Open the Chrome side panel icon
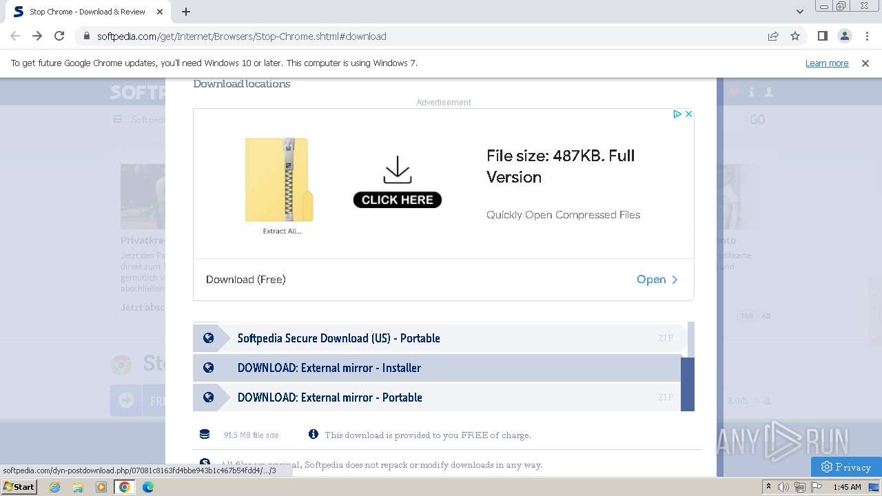882x496 pixels. click(822, 36)
